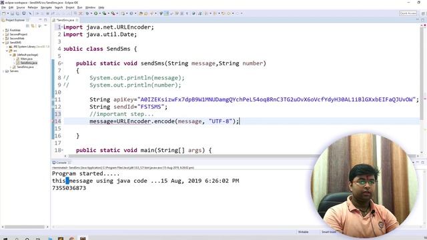Click the New file toolbar icon
Image resolution: width=427 pixels, height=240 pixels.
[x=3, y=13]
